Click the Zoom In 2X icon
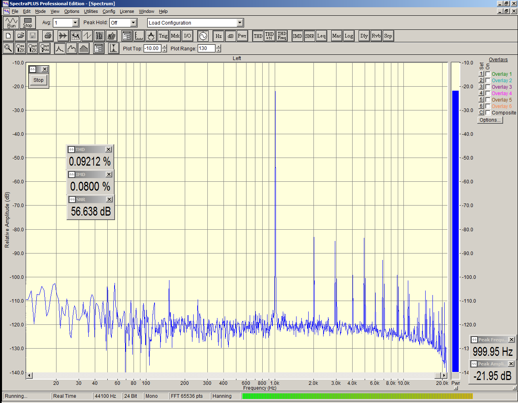This screenshot has width=518, height=403. point(21,48)
